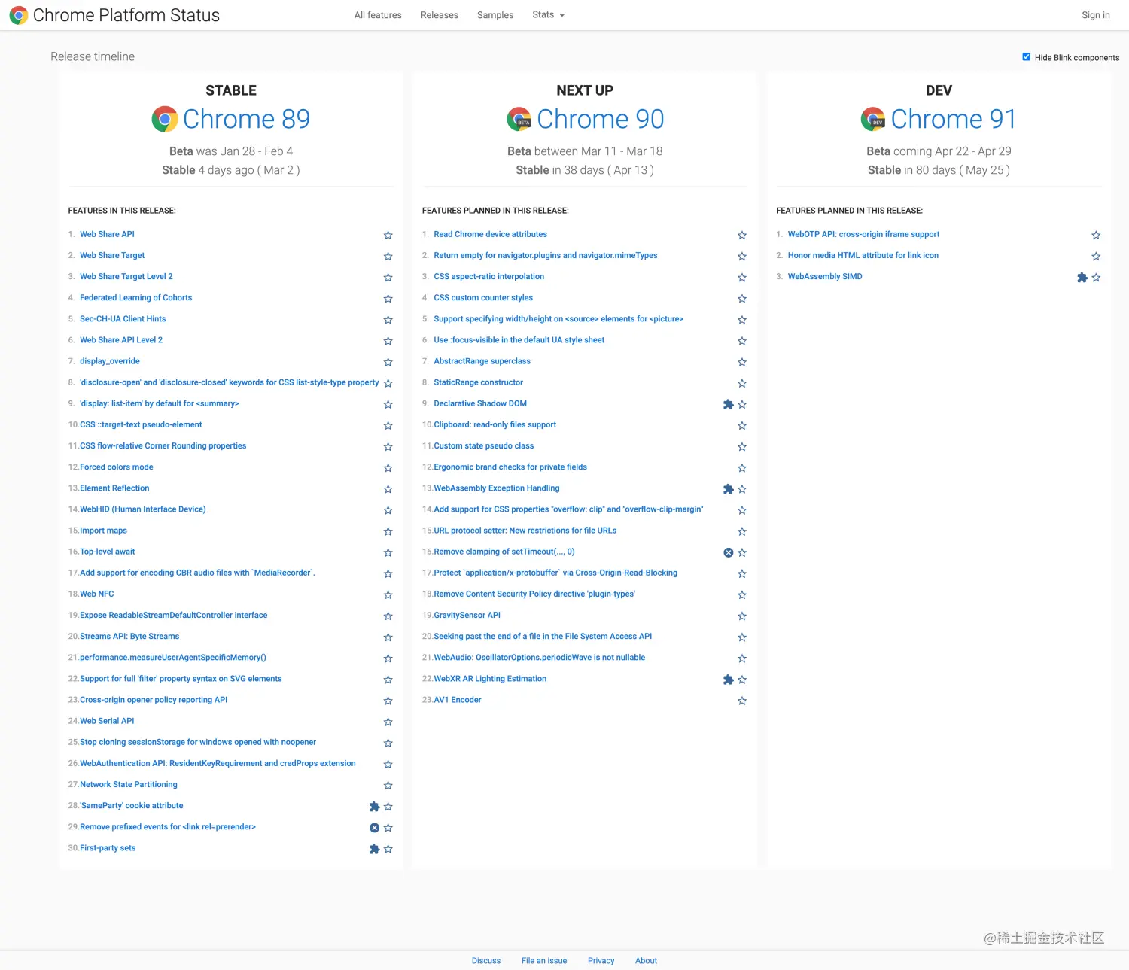Click the Sign in button
Viewport: 1129px width, 970px height.
(x=1095, y=14)
